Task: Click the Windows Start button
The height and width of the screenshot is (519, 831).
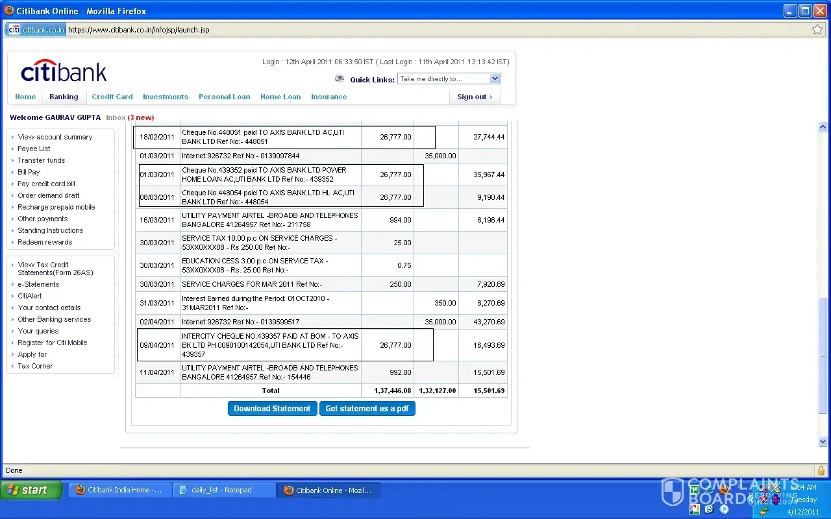Action: pyautogui.click(x=31, y=490)
